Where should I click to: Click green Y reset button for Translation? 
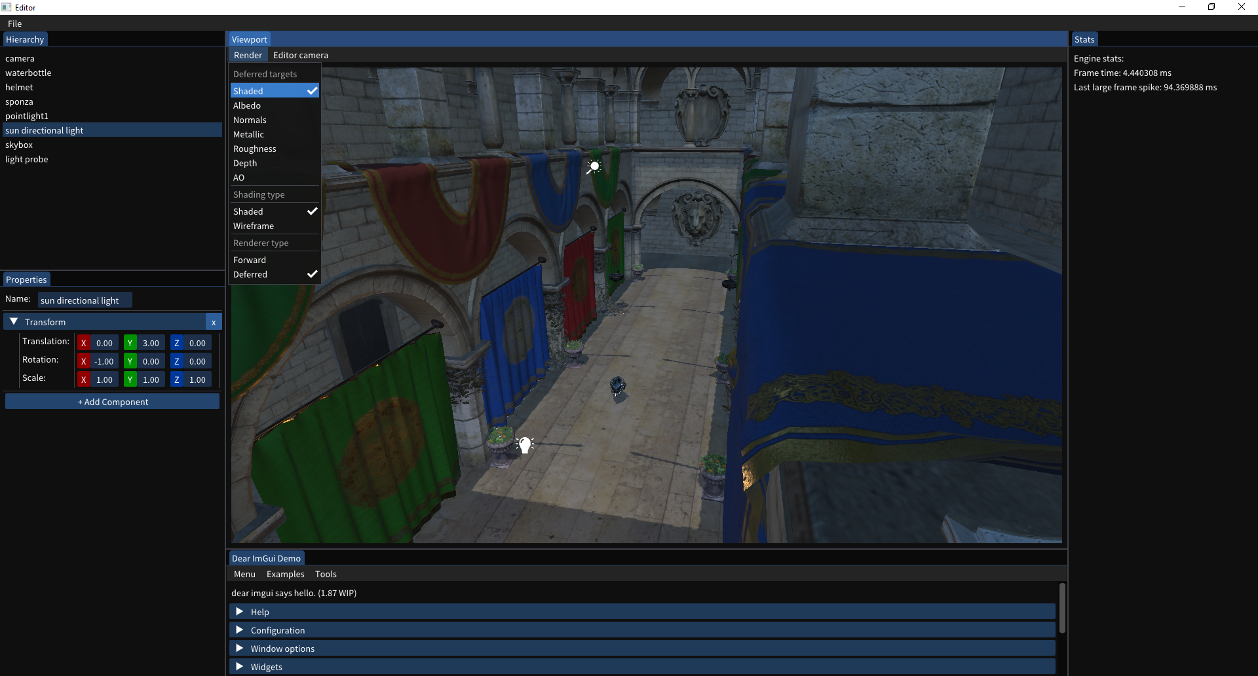[x=130, y=343]
